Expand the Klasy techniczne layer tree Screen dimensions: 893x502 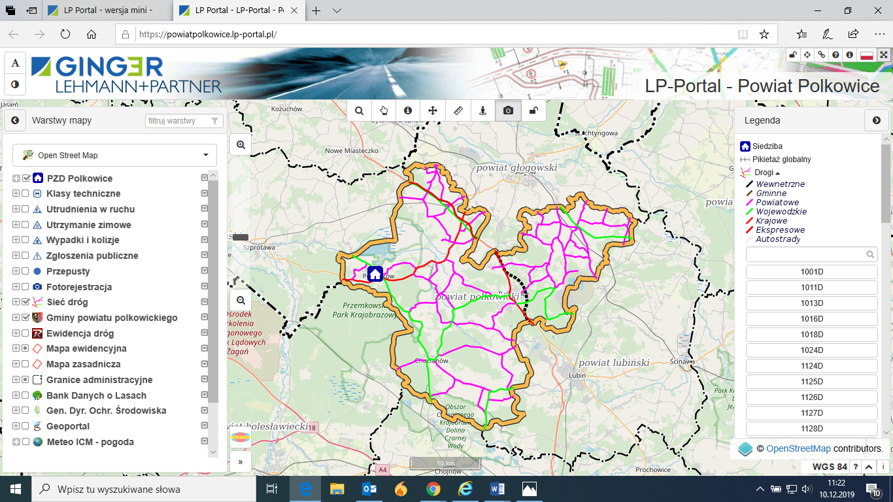(16, 194)
